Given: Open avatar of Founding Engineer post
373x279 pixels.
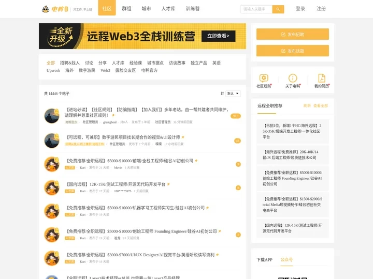Looking at the screenshot, I should tap(52, 235).
